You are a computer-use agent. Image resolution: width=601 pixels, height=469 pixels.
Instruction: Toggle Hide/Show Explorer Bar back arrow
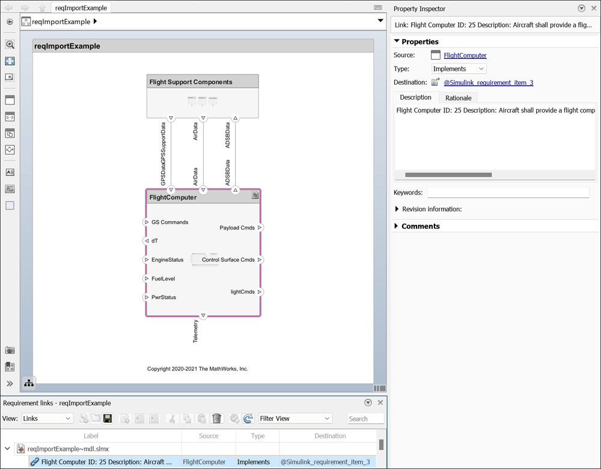click(x=10, y=22)
